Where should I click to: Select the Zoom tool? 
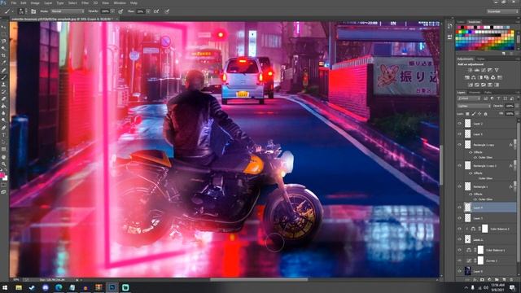click(3, 164)
